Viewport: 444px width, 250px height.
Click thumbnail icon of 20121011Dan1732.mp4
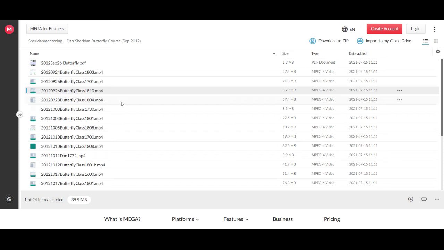coord(33,156)
